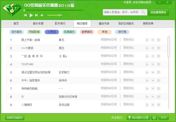Click 未登录 to switch QQ login
The height and width of the screenshot is (122, 176).
click(137, 2)
